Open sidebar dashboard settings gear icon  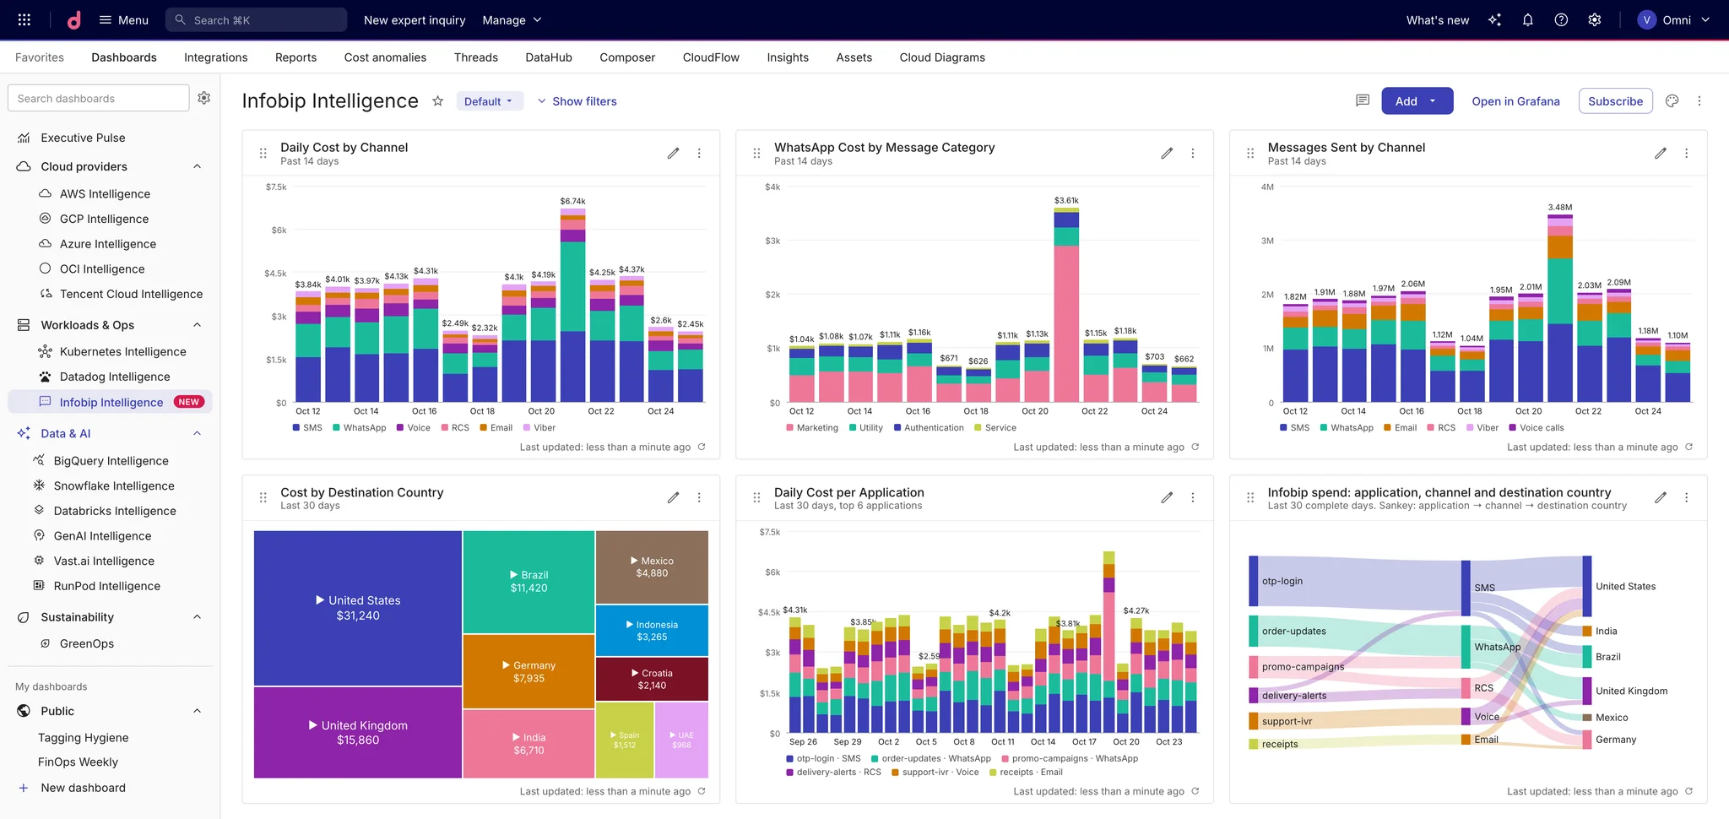[x=204, y=98]
